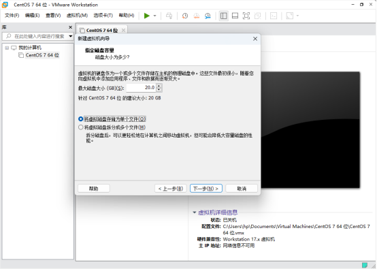This screenshot has width=377, height=269.
Task: Select 将虚拟磁盘存储为单个文件 radio option
Action: (x=81, y=119)
